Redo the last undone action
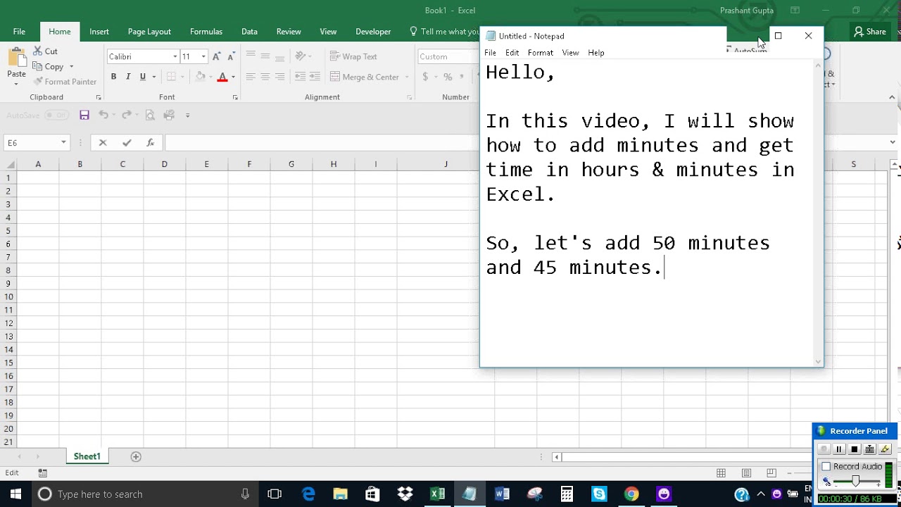The height and width of the screenshot is (507, 901). pyautogui.click(x=126, y=115)
